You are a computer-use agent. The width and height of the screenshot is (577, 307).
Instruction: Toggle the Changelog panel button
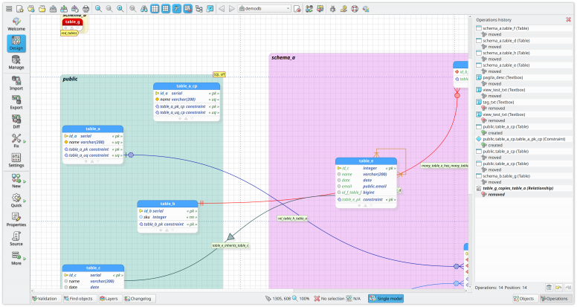tap(138, 299)
